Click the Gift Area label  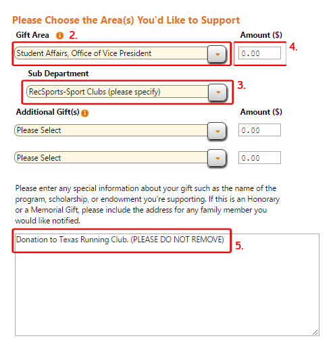(x=32, y=35)
